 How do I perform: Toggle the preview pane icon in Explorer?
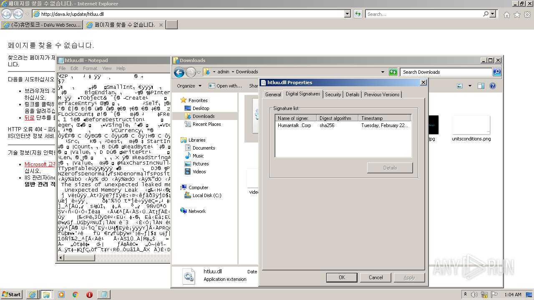(481, 86)
